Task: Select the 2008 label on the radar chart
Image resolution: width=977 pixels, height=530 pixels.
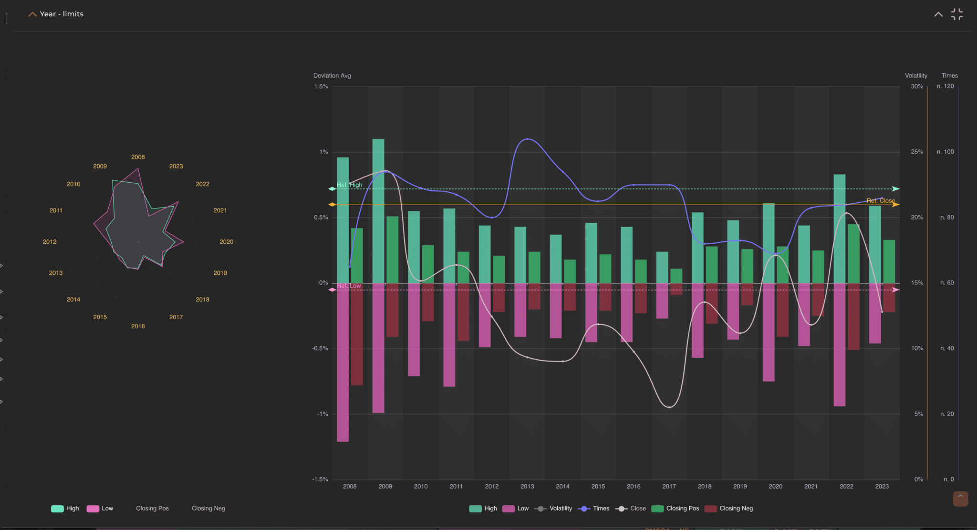Action: click(x=137, y=156)
